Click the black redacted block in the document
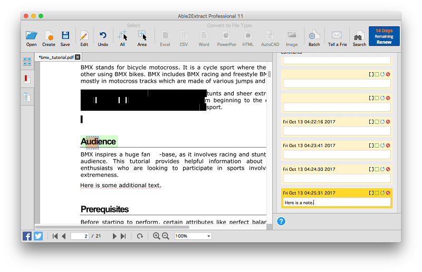 [143, 100]
